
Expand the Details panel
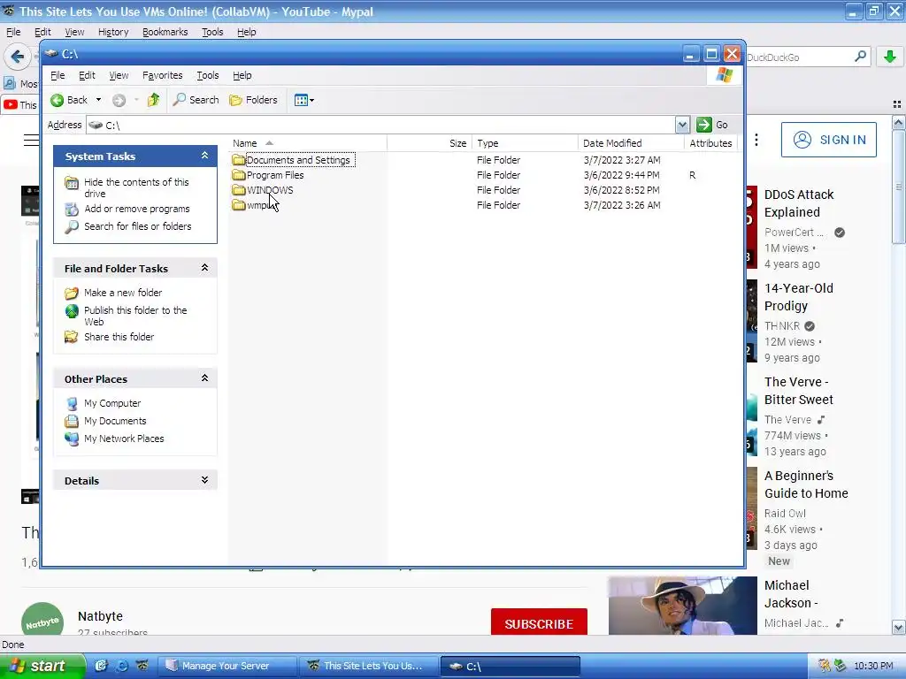pos(204,480)
